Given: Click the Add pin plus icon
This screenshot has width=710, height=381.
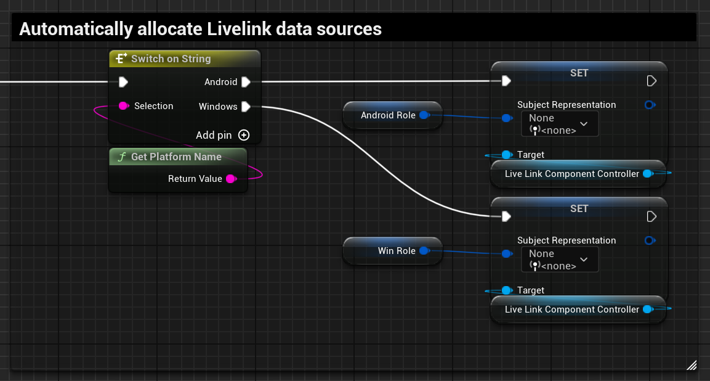Looking at the screenshot, I should pos(244,135).
